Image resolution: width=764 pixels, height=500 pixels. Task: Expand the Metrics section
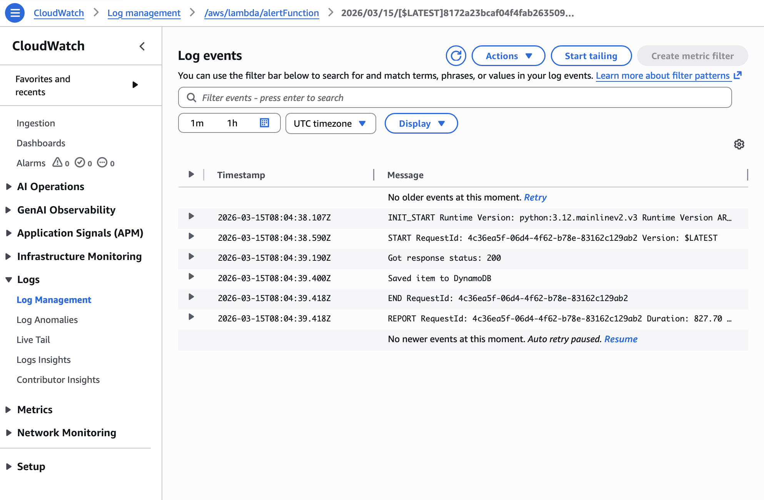8,410
